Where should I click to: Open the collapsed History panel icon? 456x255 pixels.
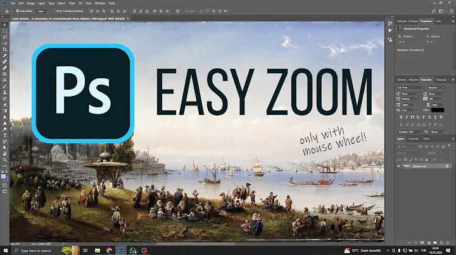coord(390,23)
